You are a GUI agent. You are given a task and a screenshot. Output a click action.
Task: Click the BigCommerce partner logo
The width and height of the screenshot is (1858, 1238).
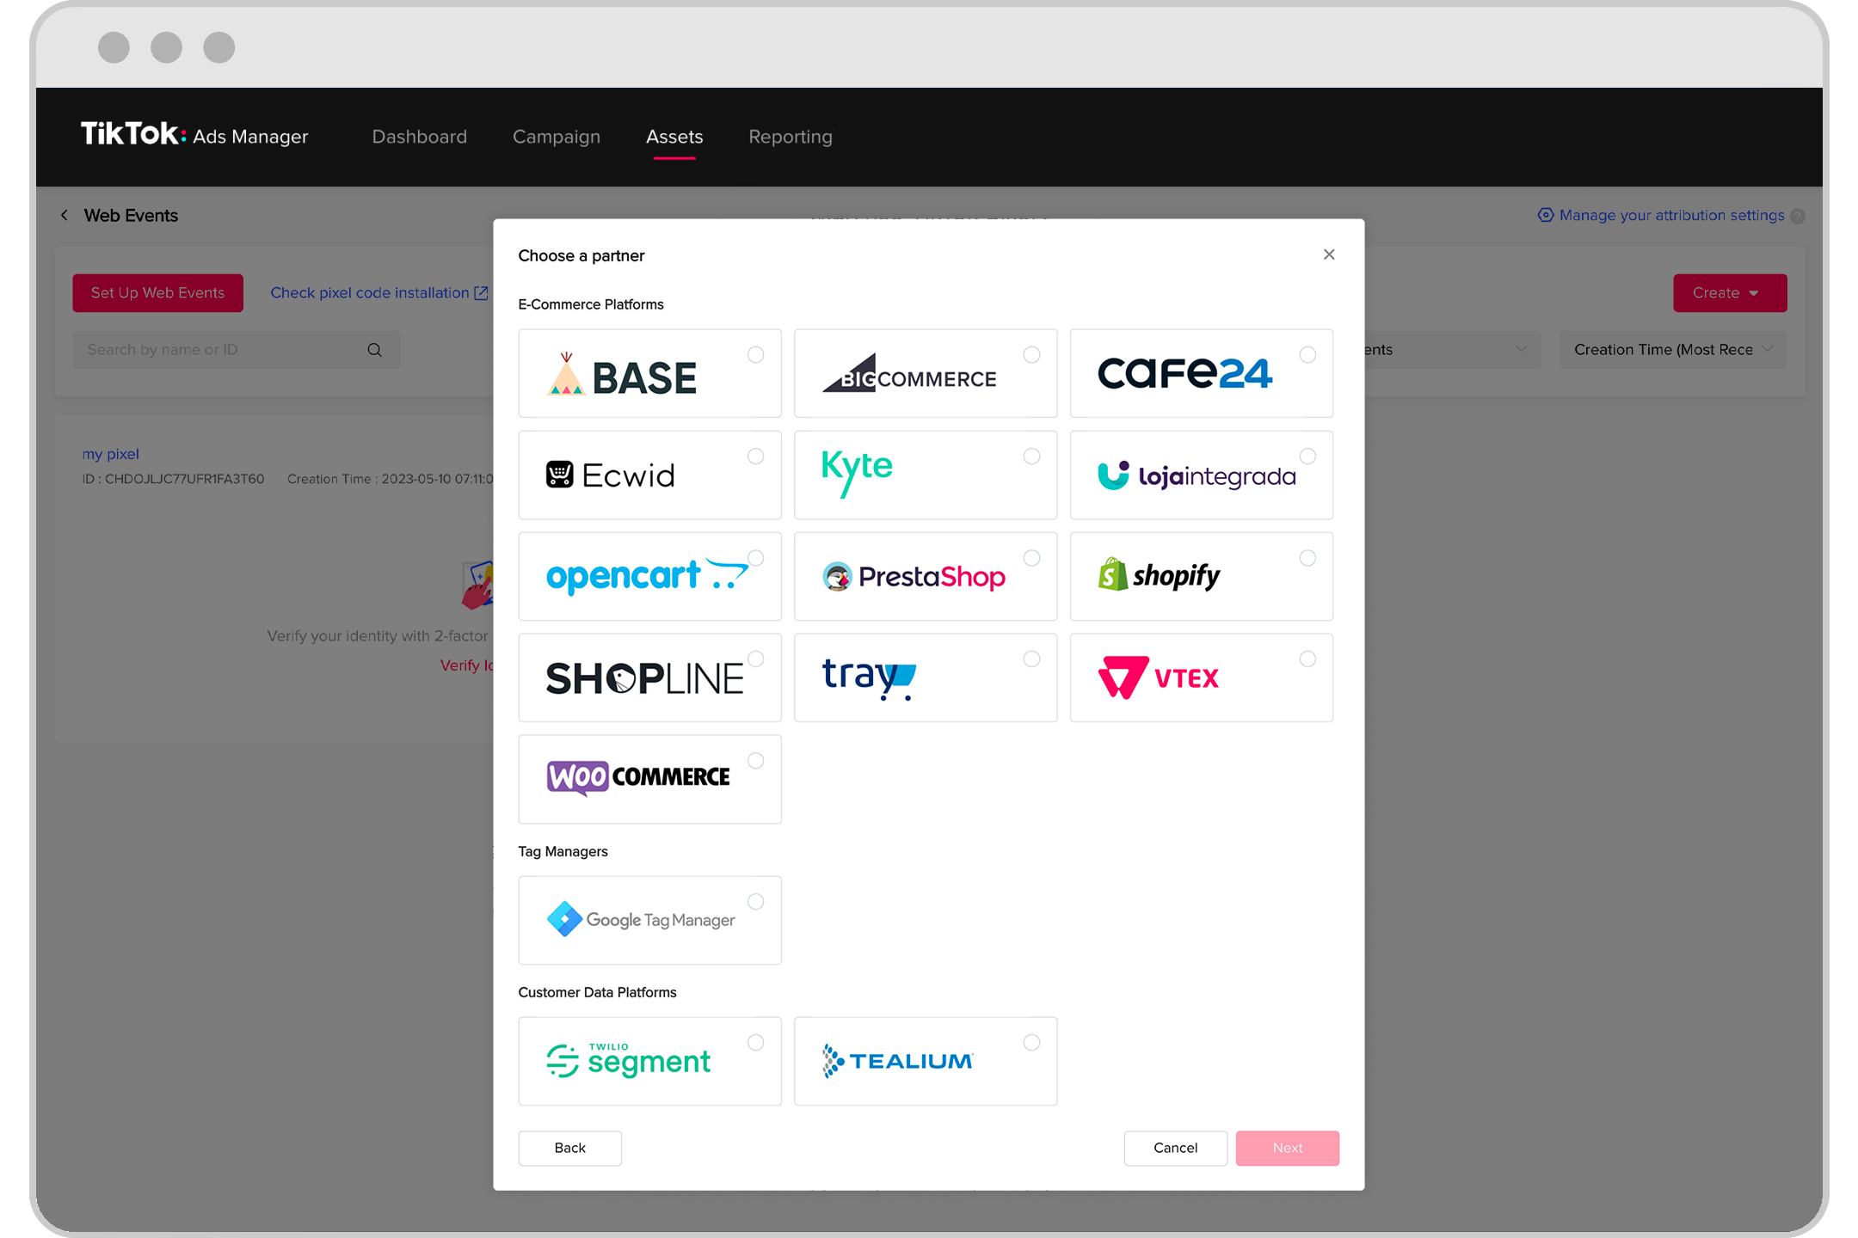pyautogui.click(x=909, y=374)
